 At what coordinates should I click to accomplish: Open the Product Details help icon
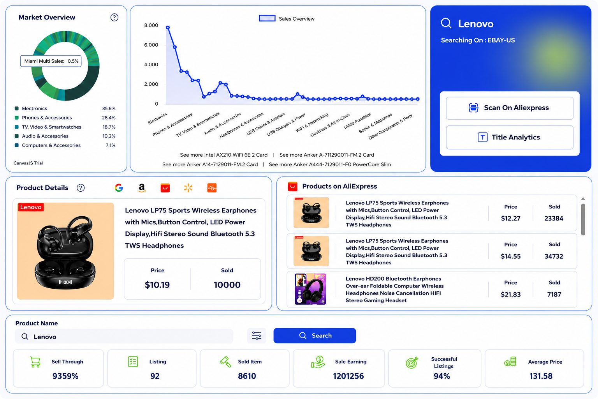[81, 188]
